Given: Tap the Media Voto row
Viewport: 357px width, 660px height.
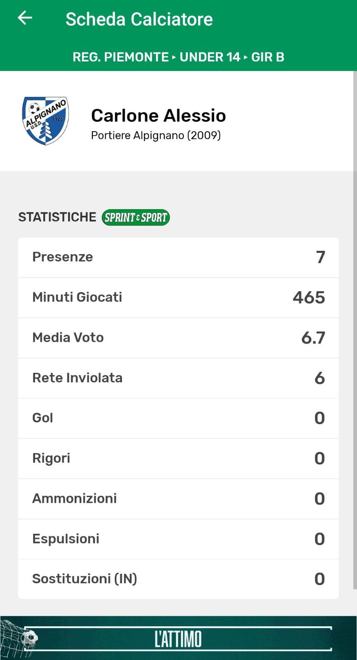Looking at the screenshot, I should point(178,337).
